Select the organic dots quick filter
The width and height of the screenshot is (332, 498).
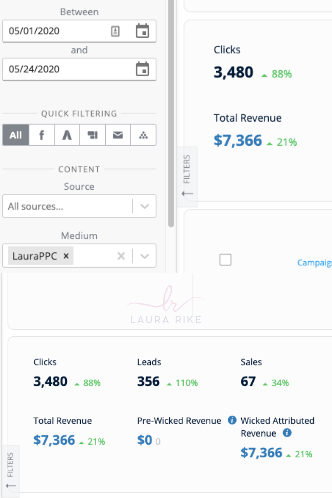click(x=143, y=135)
